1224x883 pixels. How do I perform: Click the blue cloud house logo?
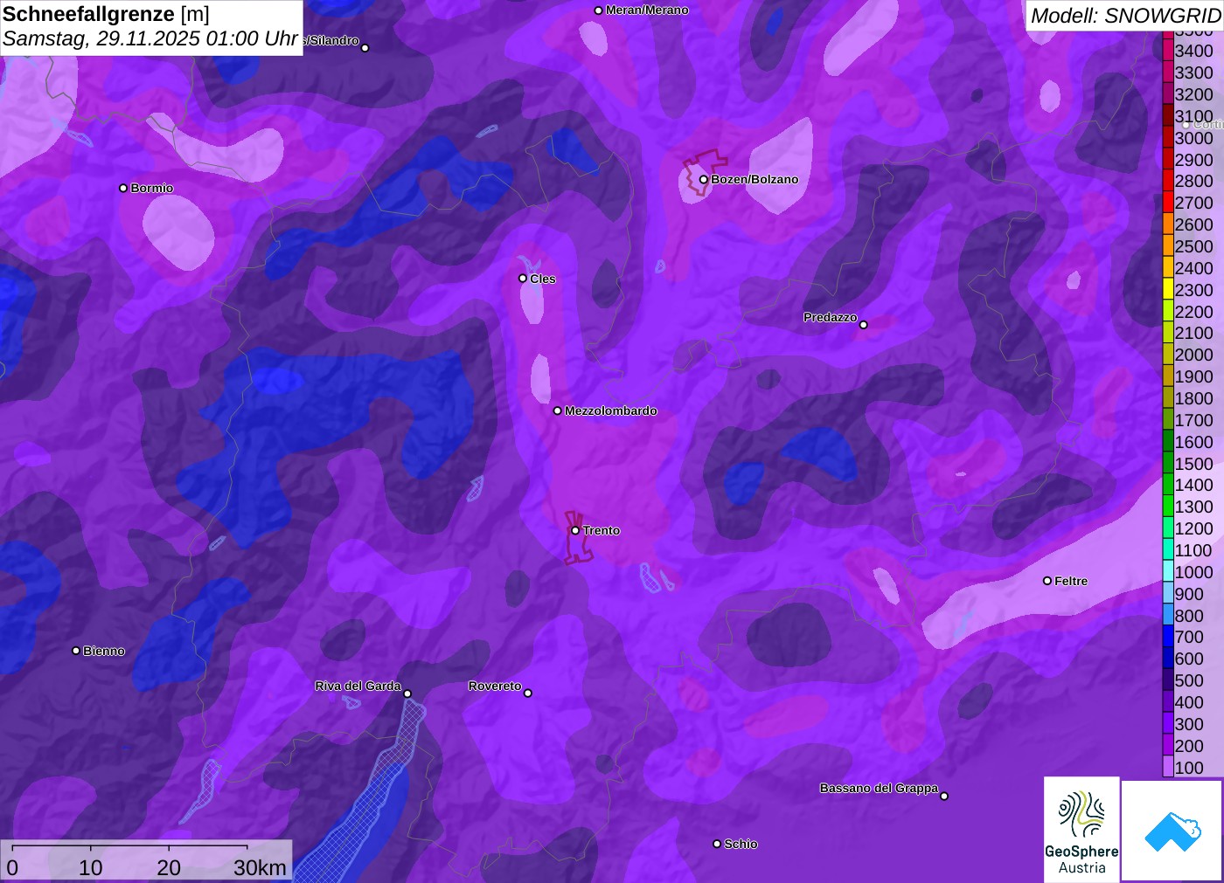pyautogui.click(x=1172, y=831)
